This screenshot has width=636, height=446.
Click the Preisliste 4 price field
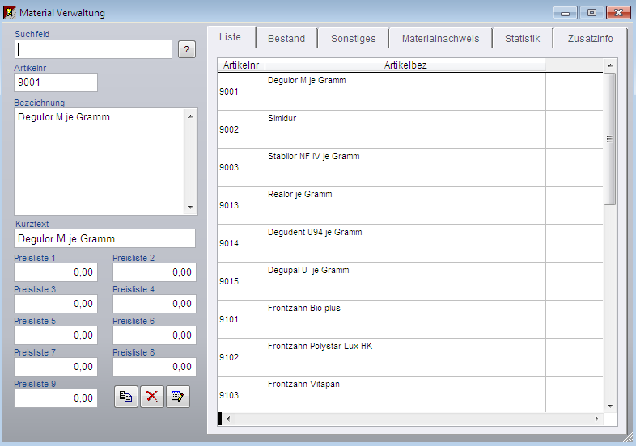click(154, 304)
